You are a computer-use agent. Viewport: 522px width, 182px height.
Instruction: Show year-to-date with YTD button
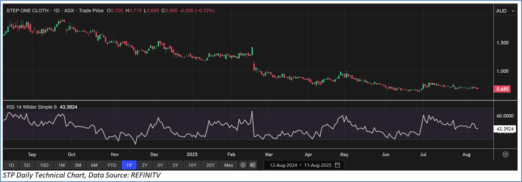(x=112, y=165)
